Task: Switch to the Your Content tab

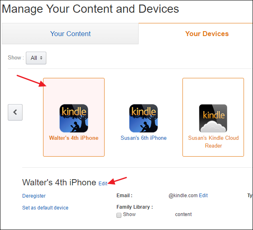Action: [x=71, y=34]
